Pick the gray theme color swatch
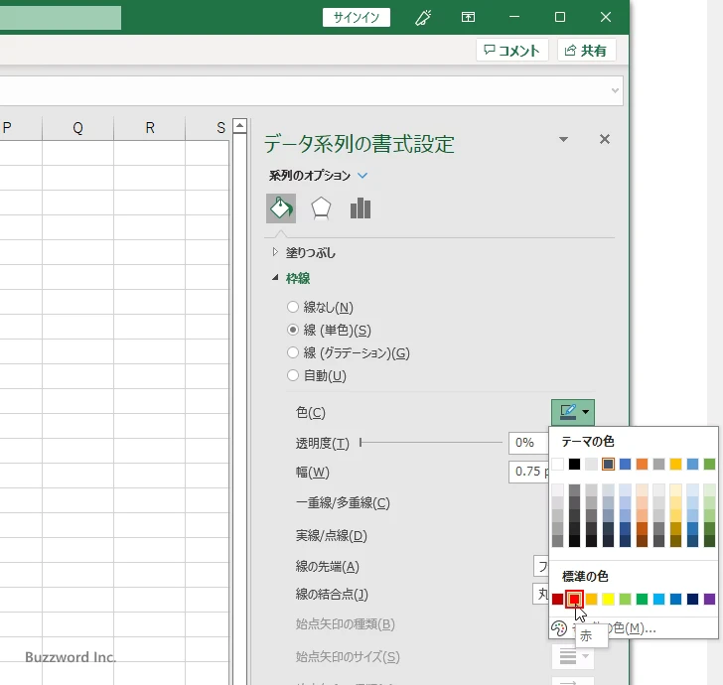The image size is (723, 685). click(658, 464)
